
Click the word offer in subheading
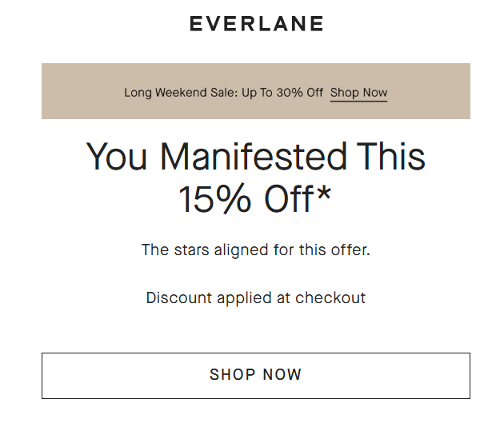pyautogui.click(x=350, y=249)
